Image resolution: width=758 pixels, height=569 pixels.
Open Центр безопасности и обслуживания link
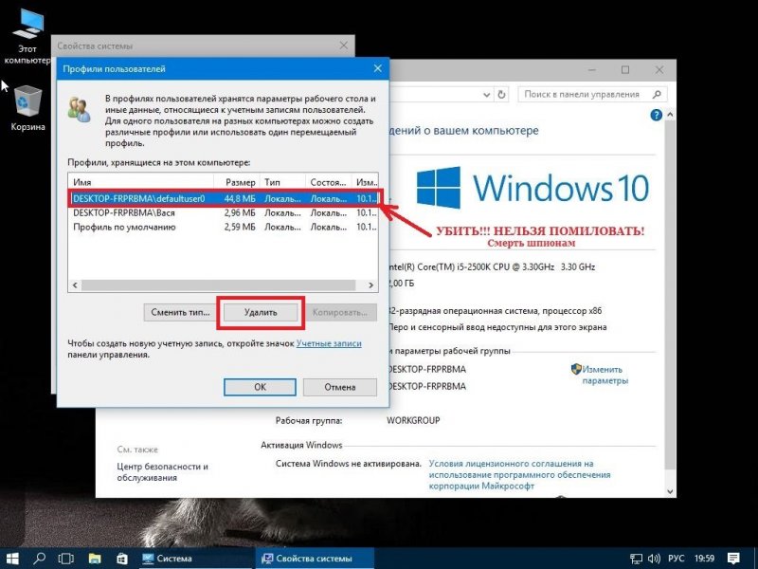point(162,472)
